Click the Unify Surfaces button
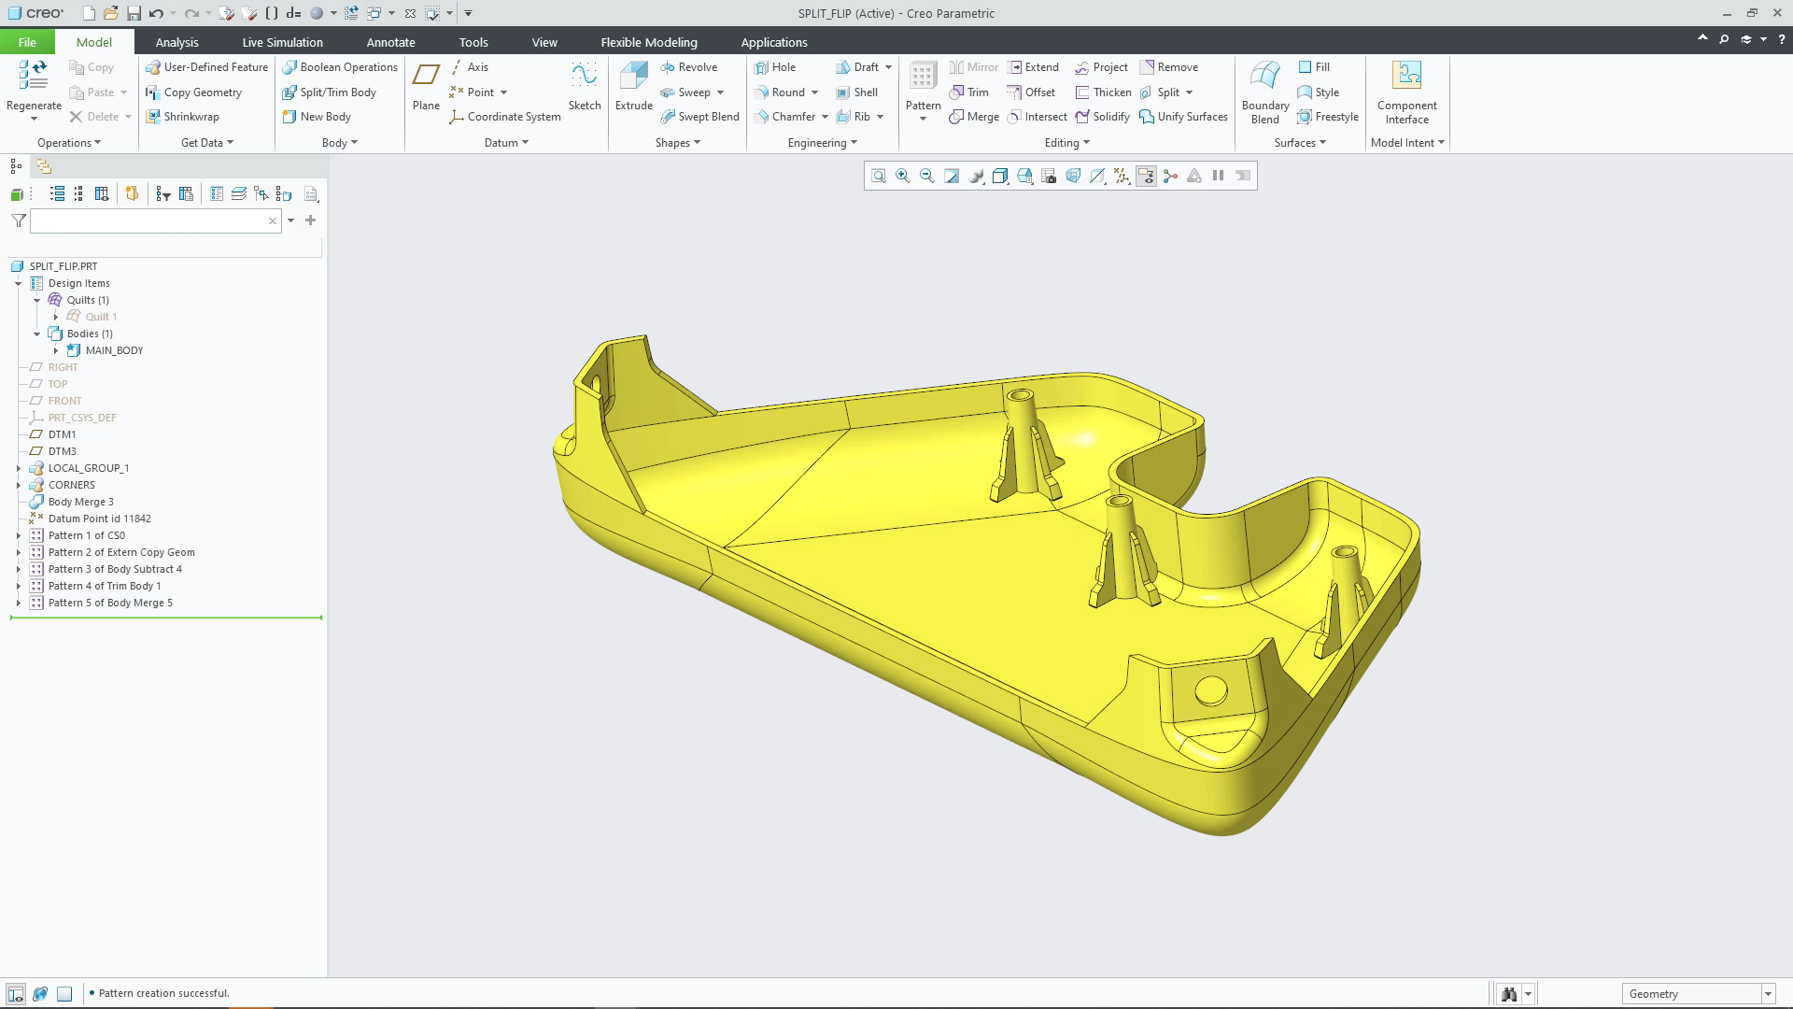 click(x=1183, y=117)
